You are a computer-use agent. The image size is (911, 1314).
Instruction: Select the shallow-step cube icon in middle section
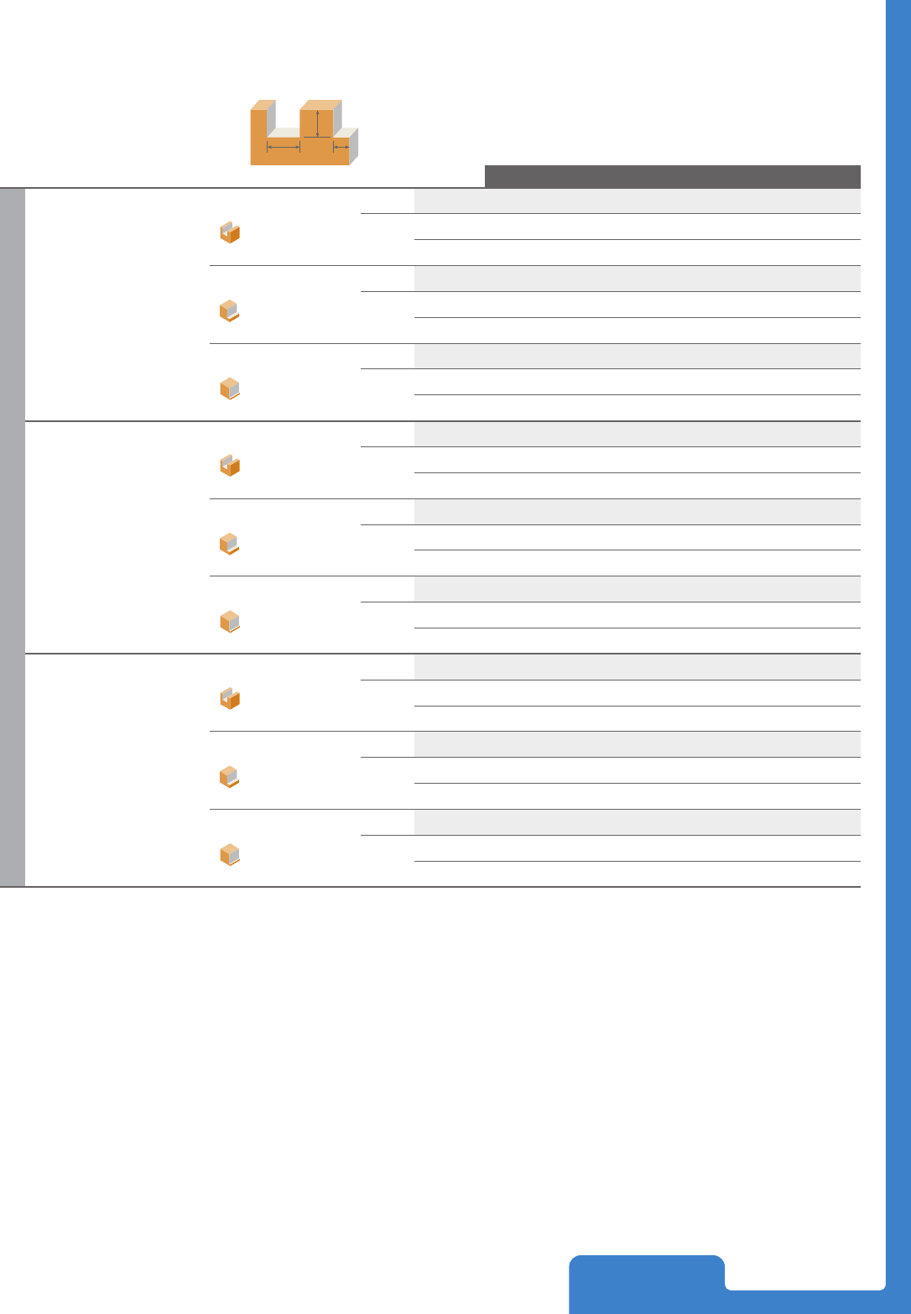(x=230, y=622)
